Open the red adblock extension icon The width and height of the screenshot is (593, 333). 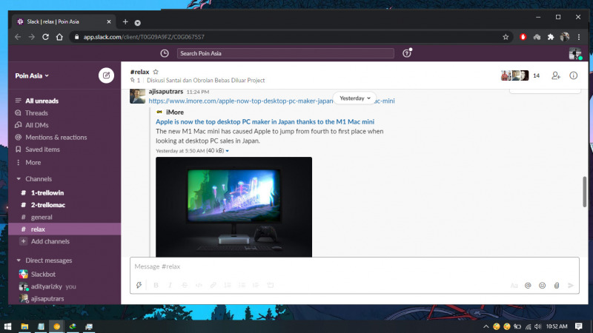[523, 37]
